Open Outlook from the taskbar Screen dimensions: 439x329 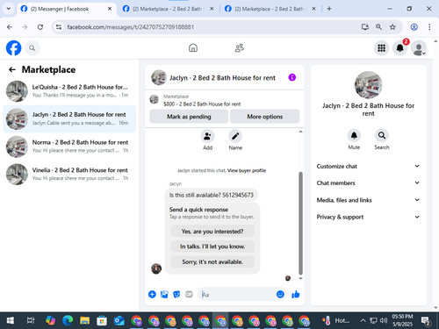tap(119, 320)
